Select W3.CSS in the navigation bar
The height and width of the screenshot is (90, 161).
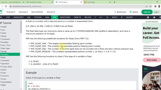click(88, 17)
